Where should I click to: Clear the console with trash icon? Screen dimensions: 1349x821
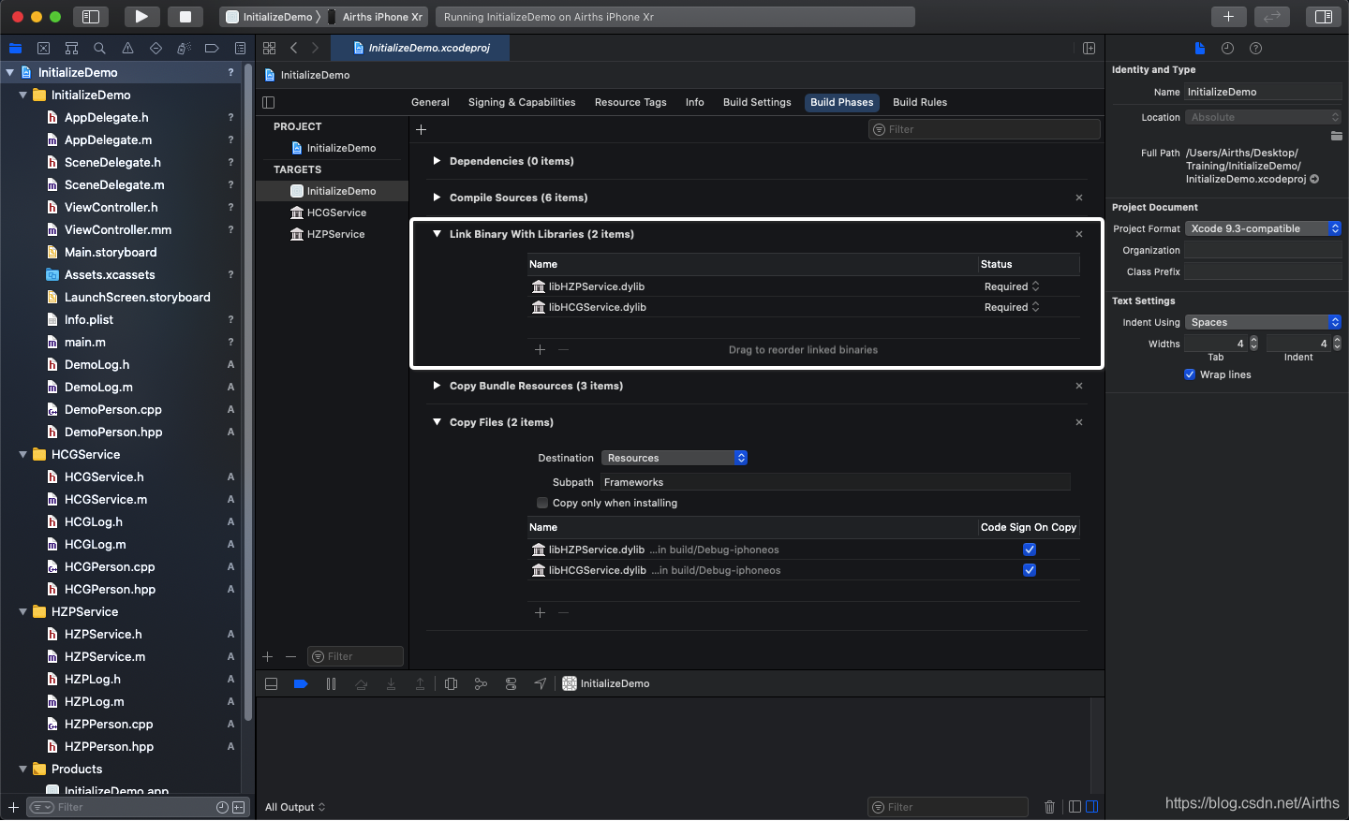(x=1049, y=807)
